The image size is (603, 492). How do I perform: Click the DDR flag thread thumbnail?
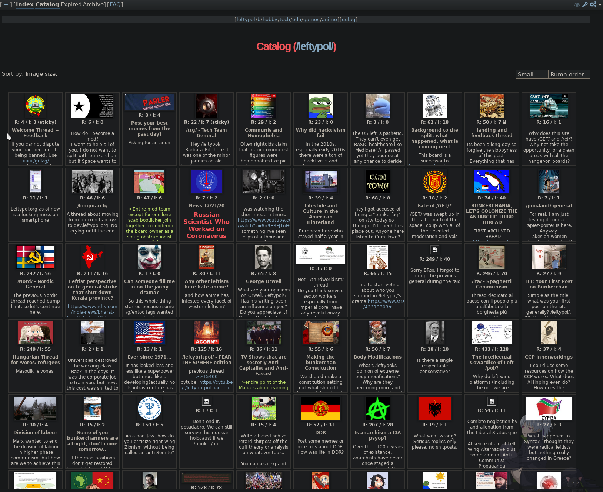320,408
